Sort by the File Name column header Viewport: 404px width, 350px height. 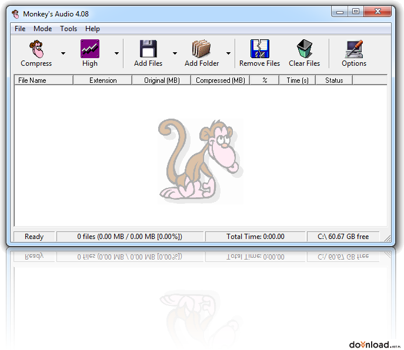click(x=44, y=80)
